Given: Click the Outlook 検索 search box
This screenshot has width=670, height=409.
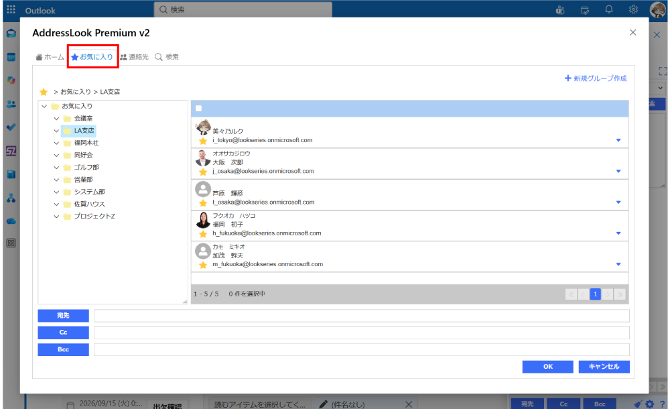Looking at the screenshot, I should pos(243,9).
